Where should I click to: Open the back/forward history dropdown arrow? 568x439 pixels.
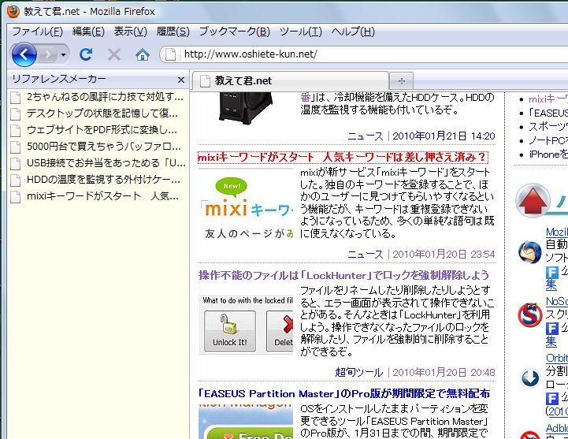click(63, 54)
